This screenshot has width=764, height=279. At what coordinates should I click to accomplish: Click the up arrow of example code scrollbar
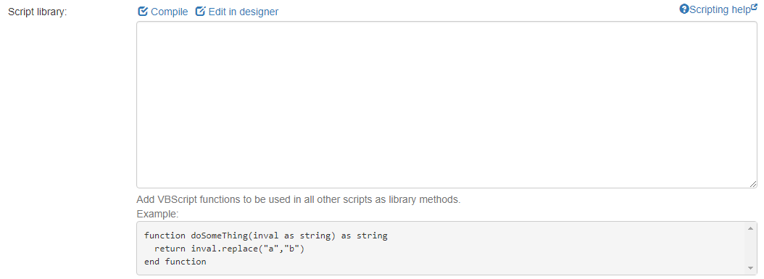click(750, 228)
